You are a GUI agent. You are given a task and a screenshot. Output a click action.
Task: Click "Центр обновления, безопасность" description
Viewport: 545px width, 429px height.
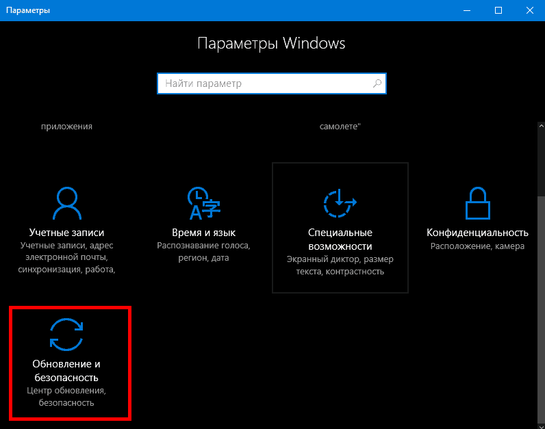(66, 396)
